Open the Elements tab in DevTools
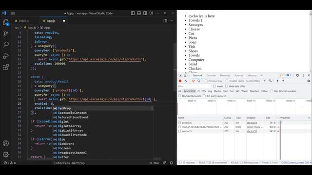 (x=225, y=75)
